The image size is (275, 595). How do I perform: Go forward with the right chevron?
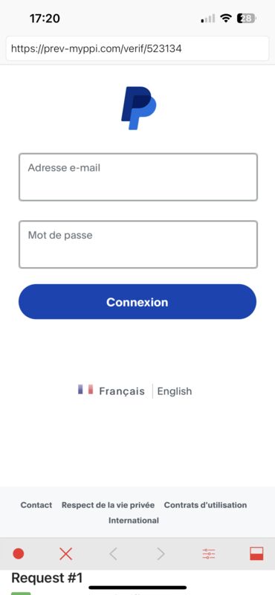click(x=161, y=554)
